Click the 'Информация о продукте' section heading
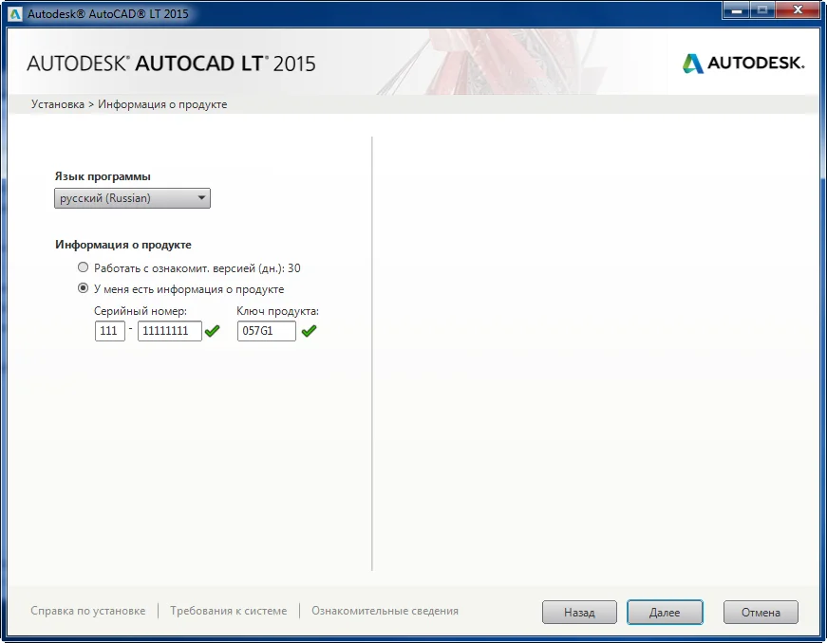 point(123,245)
